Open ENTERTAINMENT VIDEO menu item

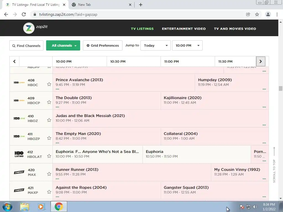point(184,29)
